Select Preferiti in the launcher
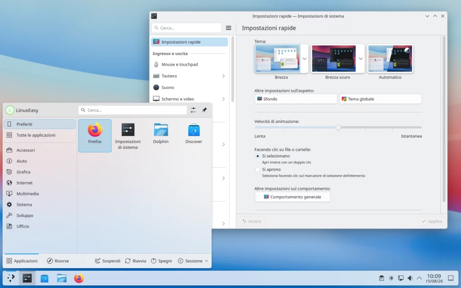Screen dimensions: 461x288 coord(40,124)
